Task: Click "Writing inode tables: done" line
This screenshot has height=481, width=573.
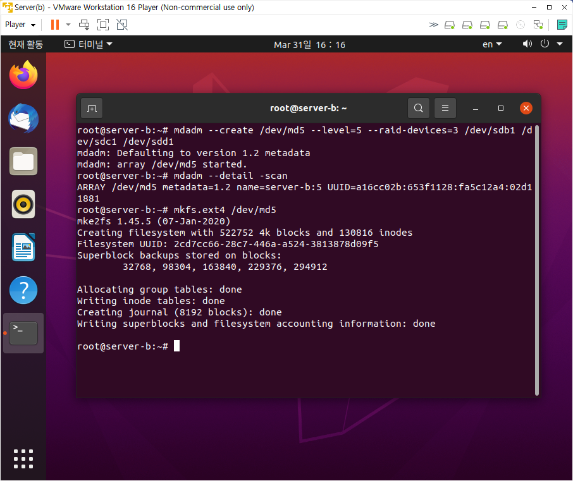Action: pos(151,301)
